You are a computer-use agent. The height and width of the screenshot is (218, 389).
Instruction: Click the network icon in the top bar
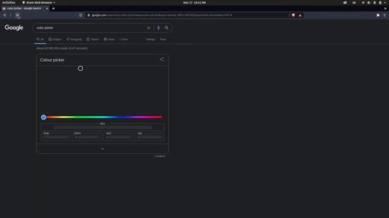(363, 2)
